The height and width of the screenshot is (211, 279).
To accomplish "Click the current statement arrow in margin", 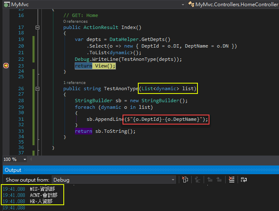I will pos(6,65).
